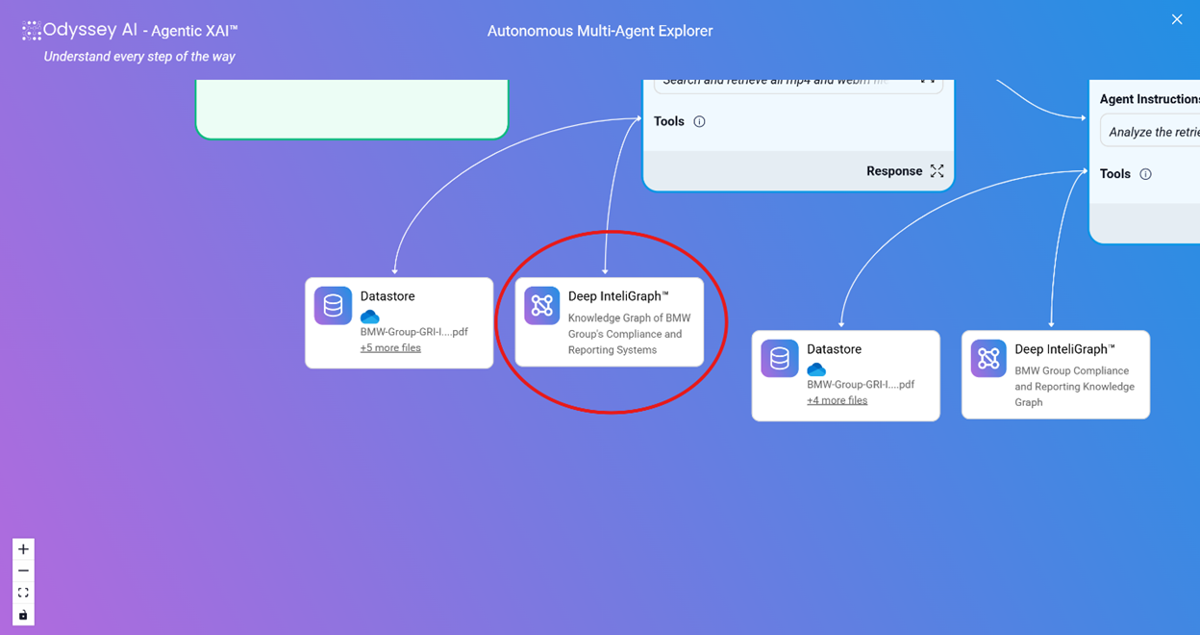Expand the instruction field in the middle agent card
1200x635 pixels.
pos(928,82)
